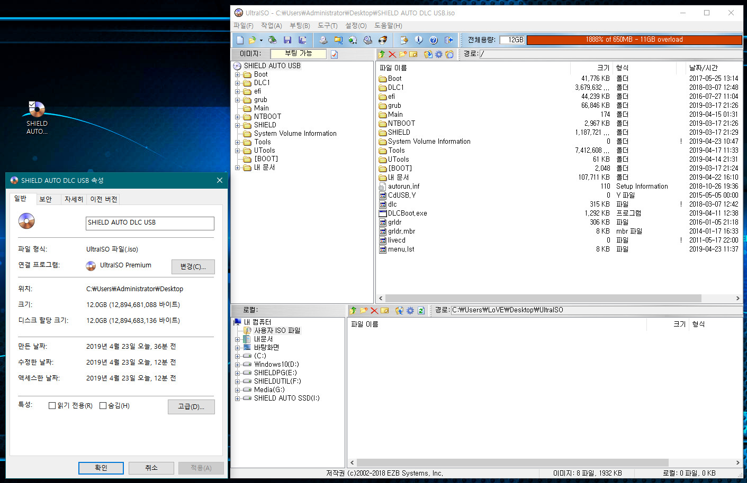The image size is (747, 483).
Task: Open the 파일(F) menu
Action: [x=244, y=25]
